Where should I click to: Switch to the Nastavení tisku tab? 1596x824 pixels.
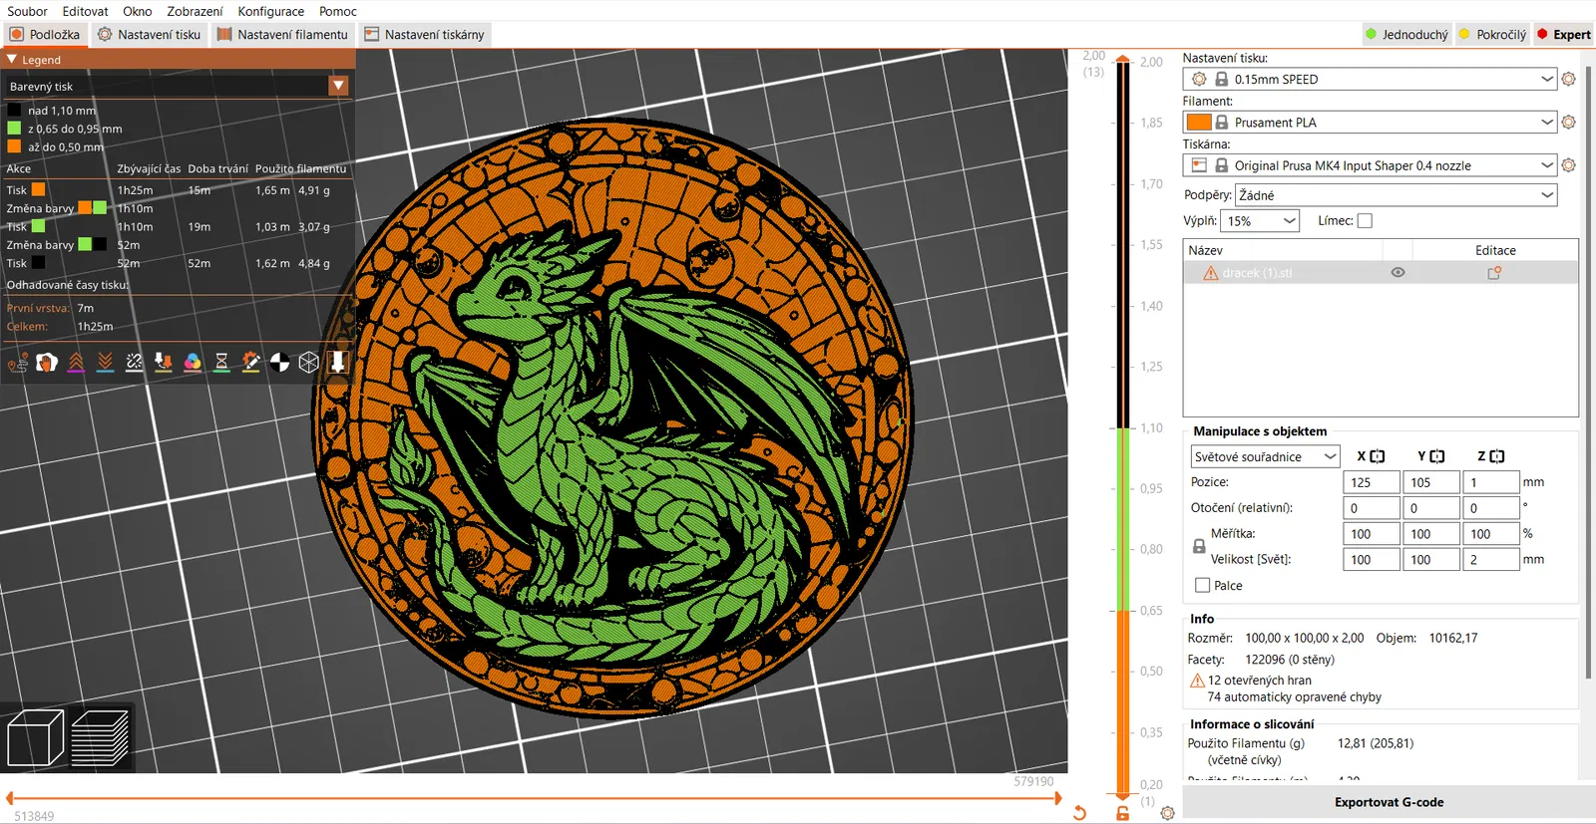point(149,35)
